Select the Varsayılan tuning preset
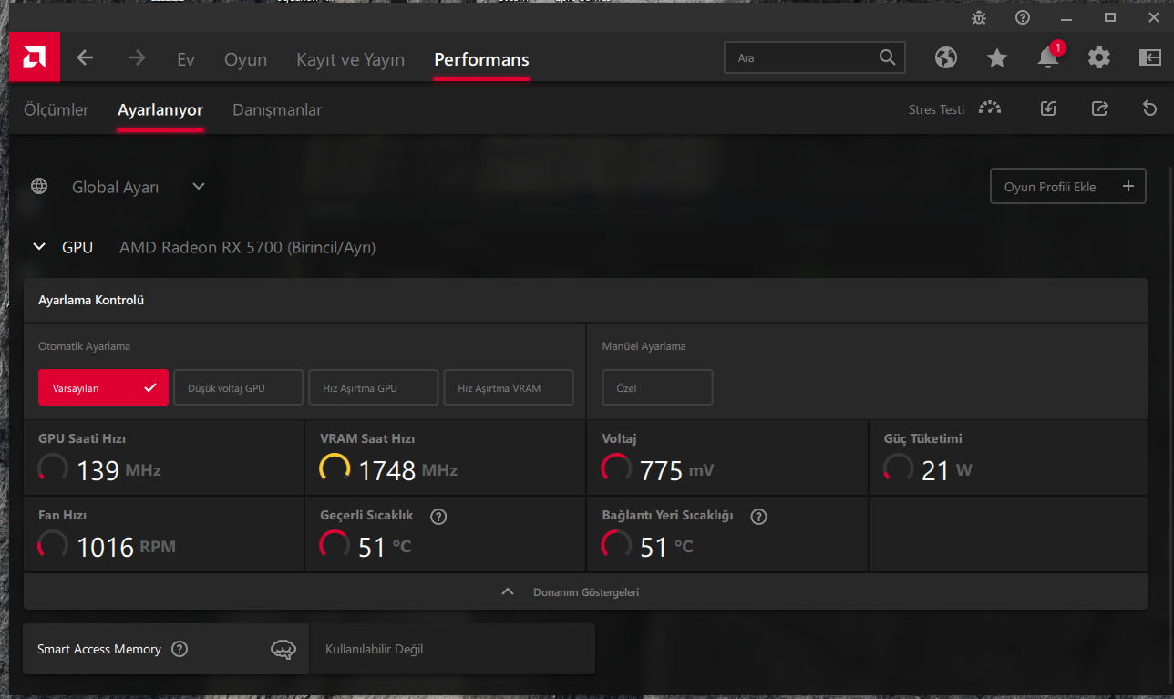The height and width of the screenshot is (699, 1174). (x=103, y=387)
